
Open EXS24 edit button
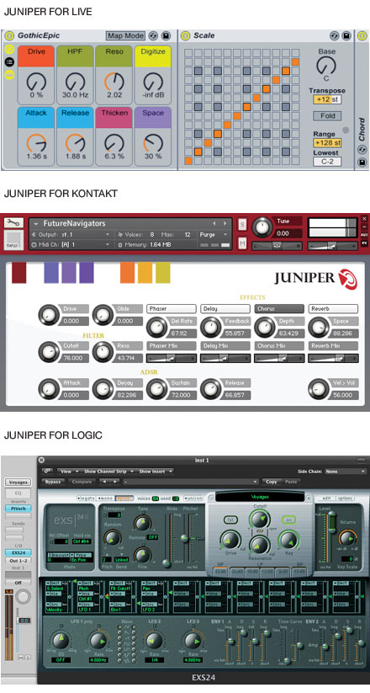click(x=326, y=498)
